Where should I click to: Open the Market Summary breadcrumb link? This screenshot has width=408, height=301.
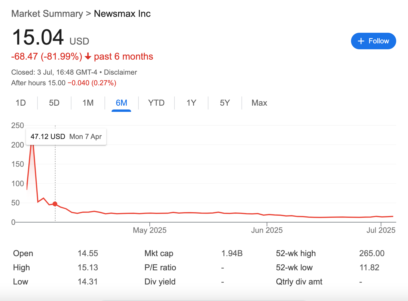(47, 14)
